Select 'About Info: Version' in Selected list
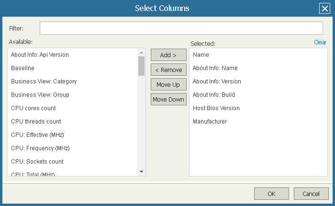 click(x=258, y=82)
